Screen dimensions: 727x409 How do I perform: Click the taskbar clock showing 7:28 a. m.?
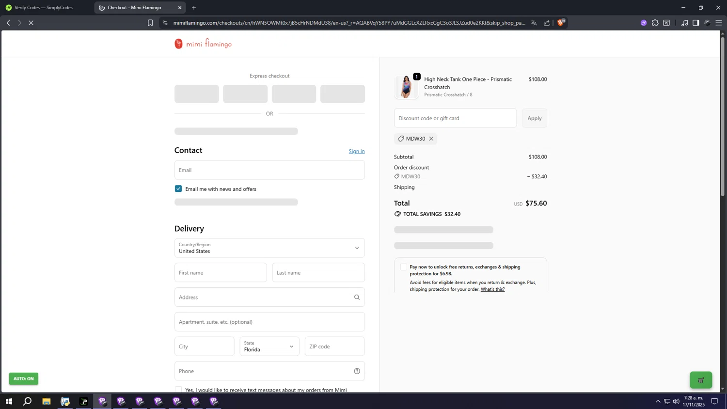[694, 401]
